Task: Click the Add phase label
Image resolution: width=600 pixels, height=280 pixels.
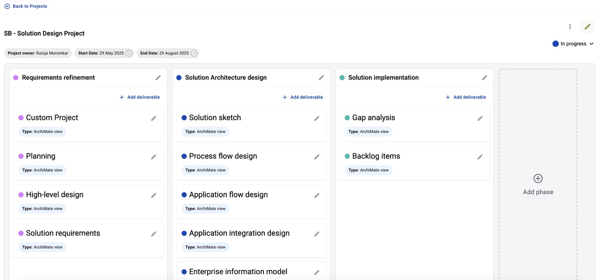Action: [x=538, y=192]
